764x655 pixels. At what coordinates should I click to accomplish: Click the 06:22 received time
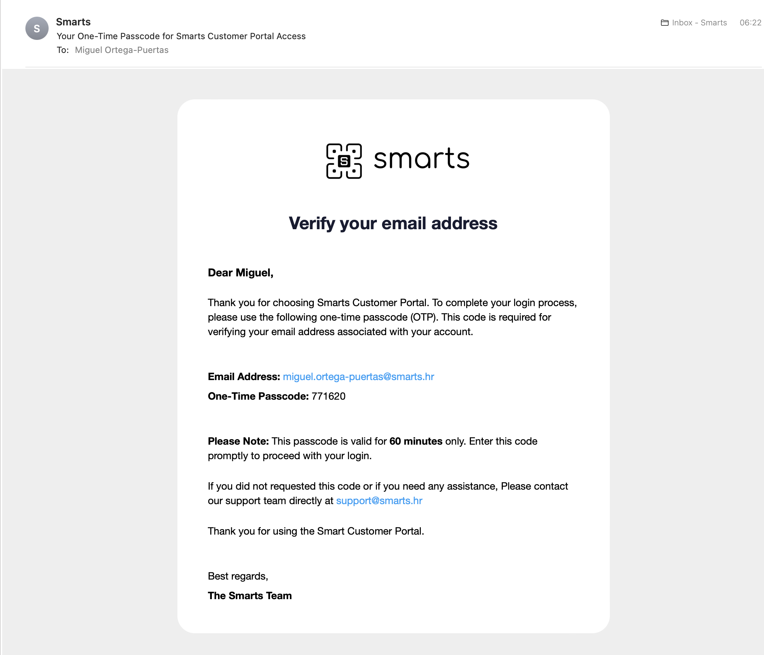click(750, 23)
